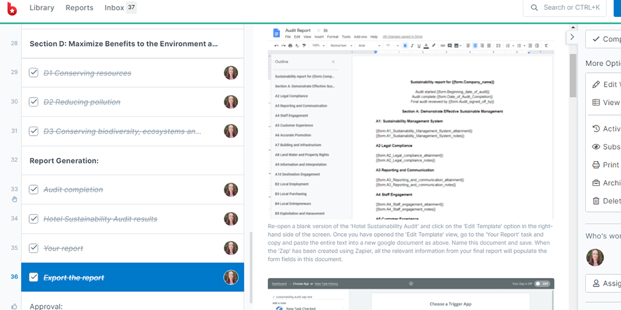Open the Library menu
Image resolution: width=621 pixels, height=310 pixels.
pyautogui.click(x=42, y=8)
